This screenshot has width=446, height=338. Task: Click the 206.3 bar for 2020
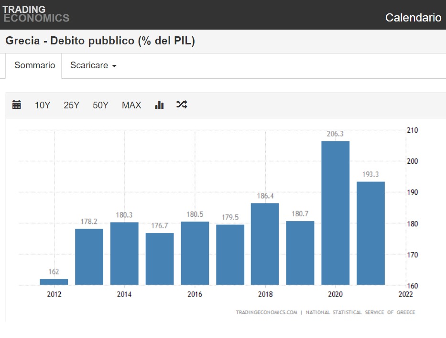tap(336, 213)
